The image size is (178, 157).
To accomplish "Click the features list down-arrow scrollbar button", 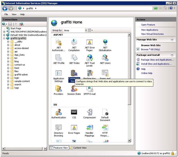I will [129, 141].
